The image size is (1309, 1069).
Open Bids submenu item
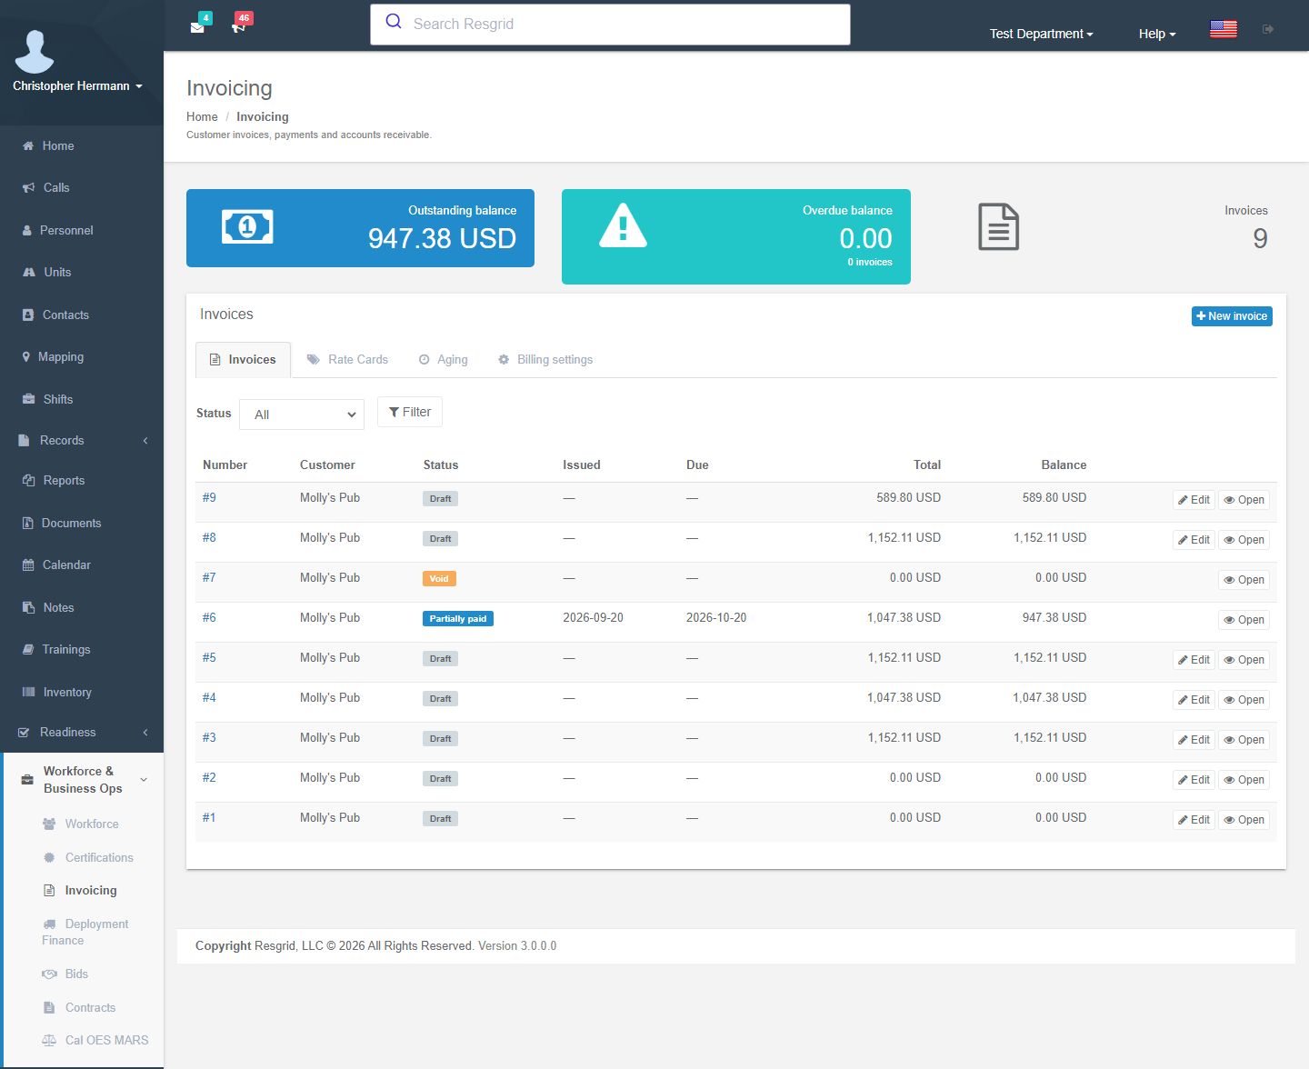(76, 974)
